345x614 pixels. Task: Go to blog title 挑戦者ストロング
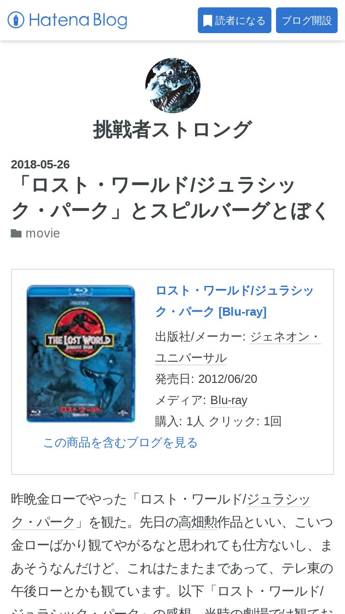(172, 129)
